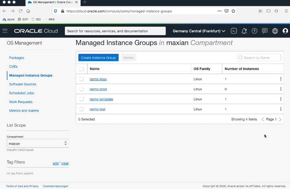
Task: Go to the next page of results
Action: coord(280,119)
